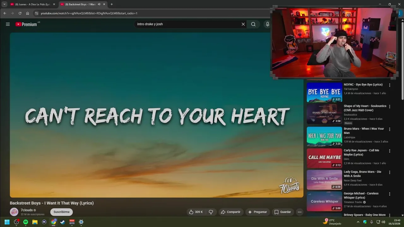View site information icon in address bar
Image resolution: width=404 pixels, height=227 pixels.
[36, 13]
